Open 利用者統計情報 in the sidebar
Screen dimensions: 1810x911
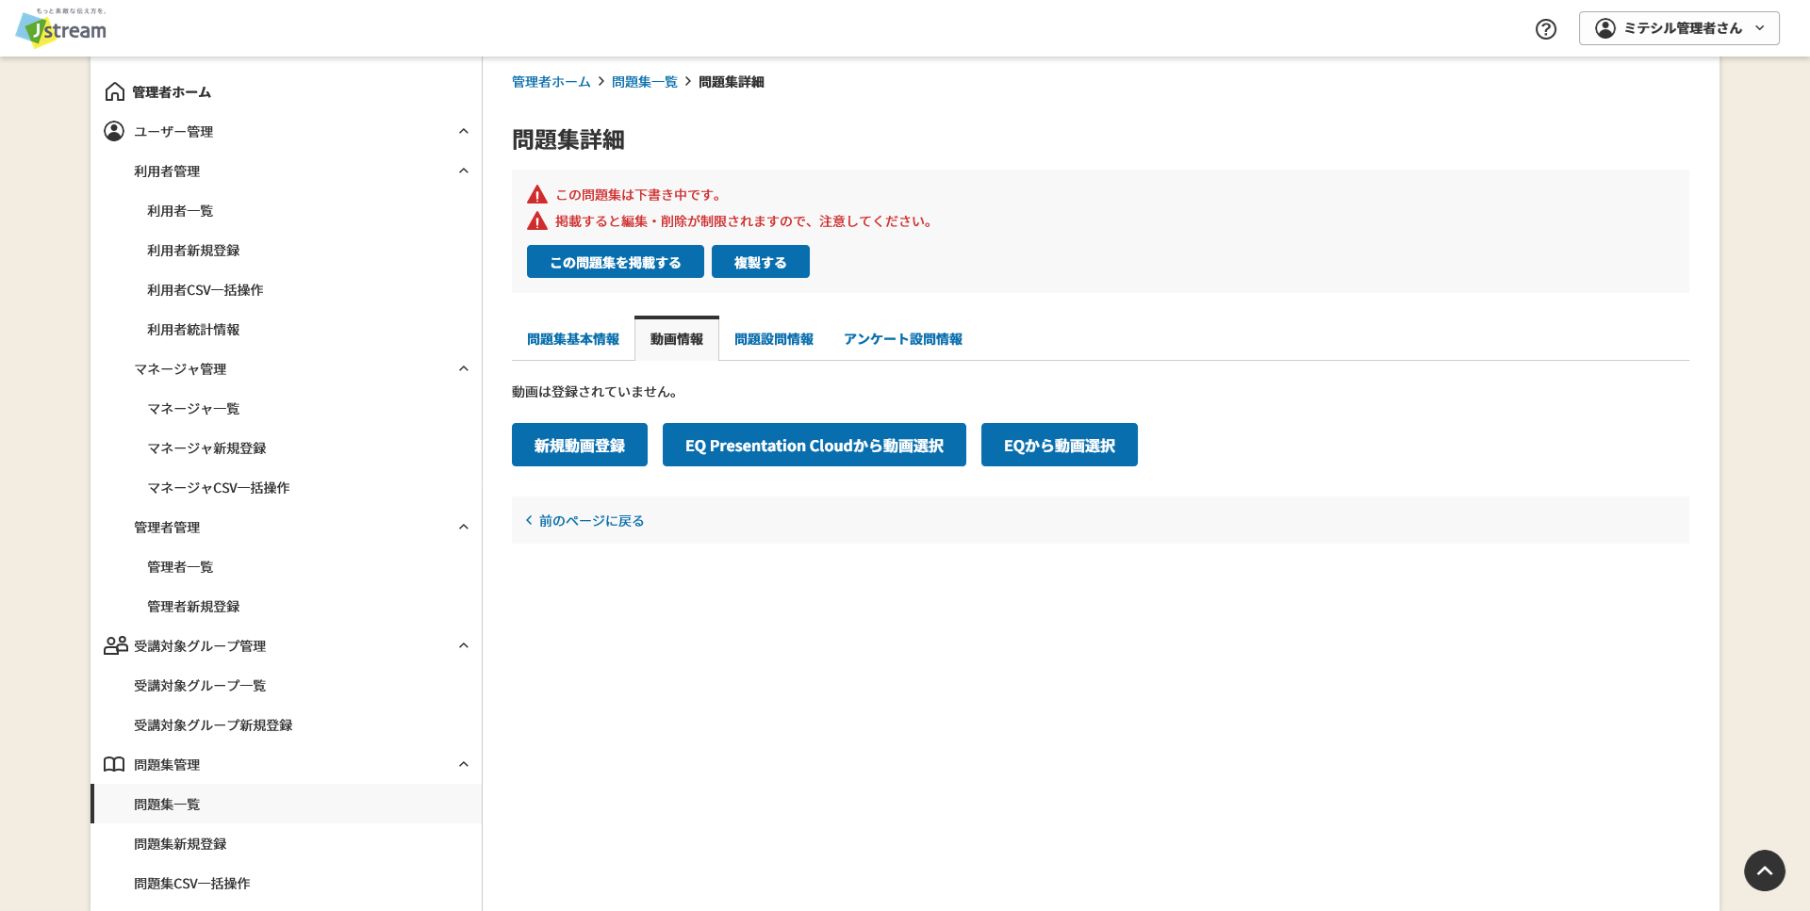[x=193, y=330]
